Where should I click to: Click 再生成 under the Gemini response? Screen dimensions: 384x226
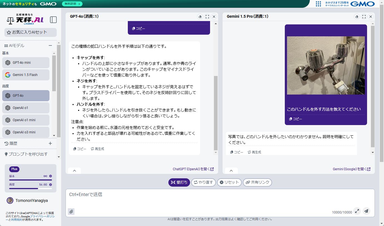[x=254, y=152]
